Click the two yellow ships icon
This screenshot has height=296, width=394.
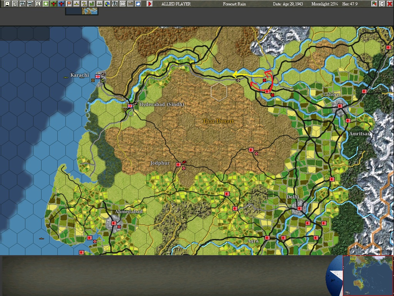tap(84, 4)
